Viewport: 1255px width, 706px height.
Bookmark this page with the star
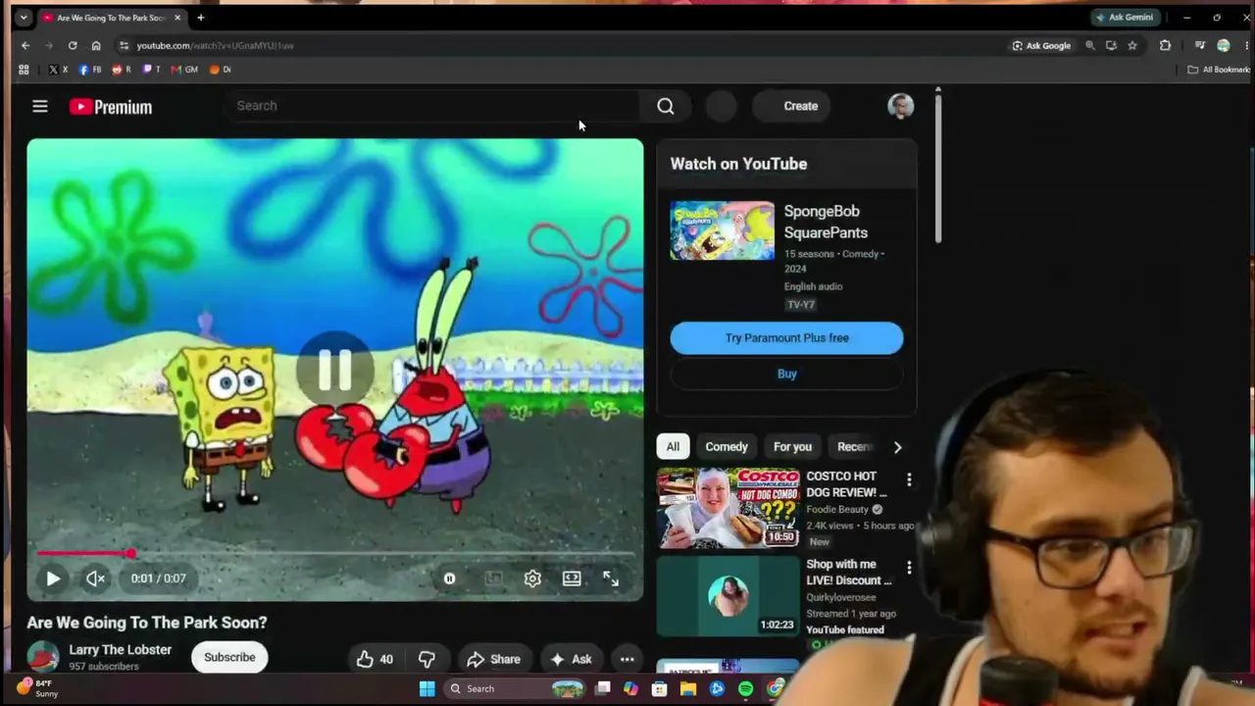(1132, 45)
